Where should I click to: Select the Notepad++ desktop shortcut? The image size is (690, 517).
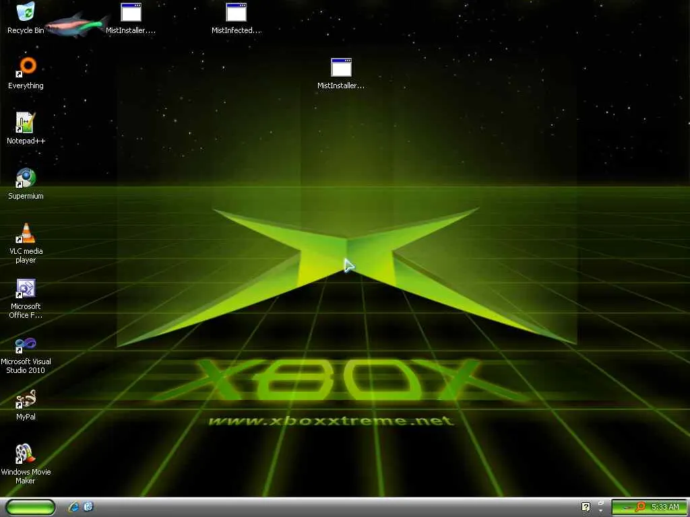point(26,129)
